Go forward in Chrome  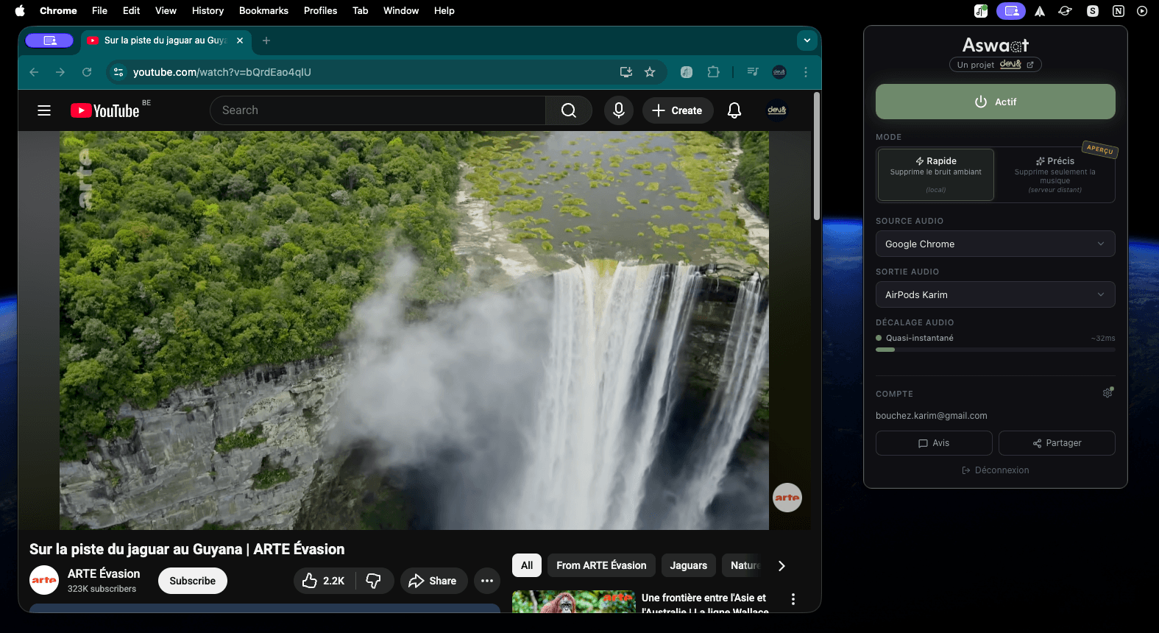[60, 72]
